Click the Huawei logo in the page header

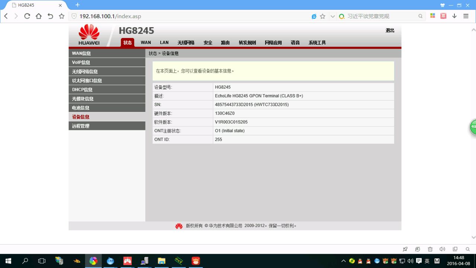click(x=89, y=35)
